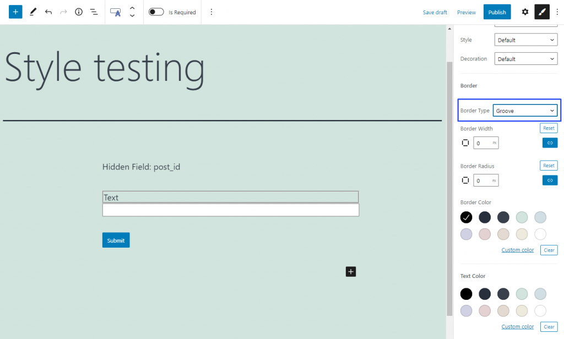The width and height of the screenshot is (564, 339).
Task: Open the Border Type dropdown
Action: 525,111
